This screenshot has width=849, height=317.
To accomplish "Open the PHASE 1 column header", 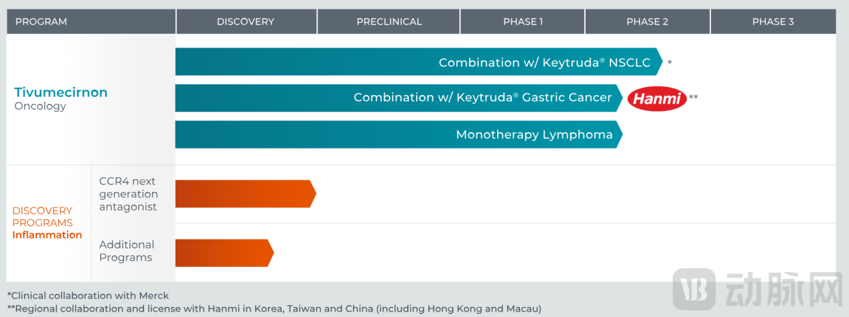I will (523, 21).
